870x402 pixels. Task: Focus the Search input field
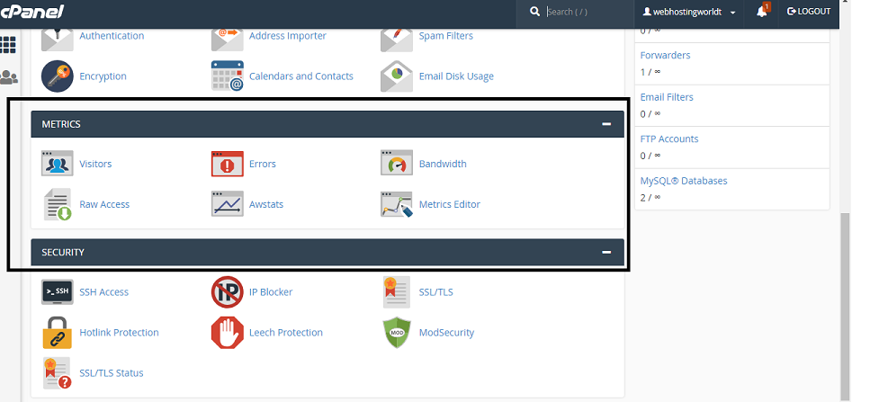coord(588,12)
